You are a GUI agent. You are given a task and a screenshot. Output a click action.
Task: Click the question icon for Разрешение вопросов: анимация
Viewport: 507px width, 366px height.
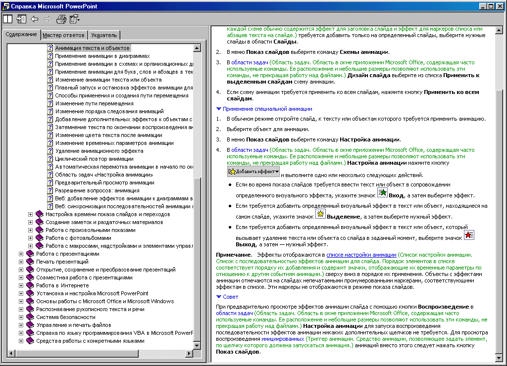(x=50, y=190)
